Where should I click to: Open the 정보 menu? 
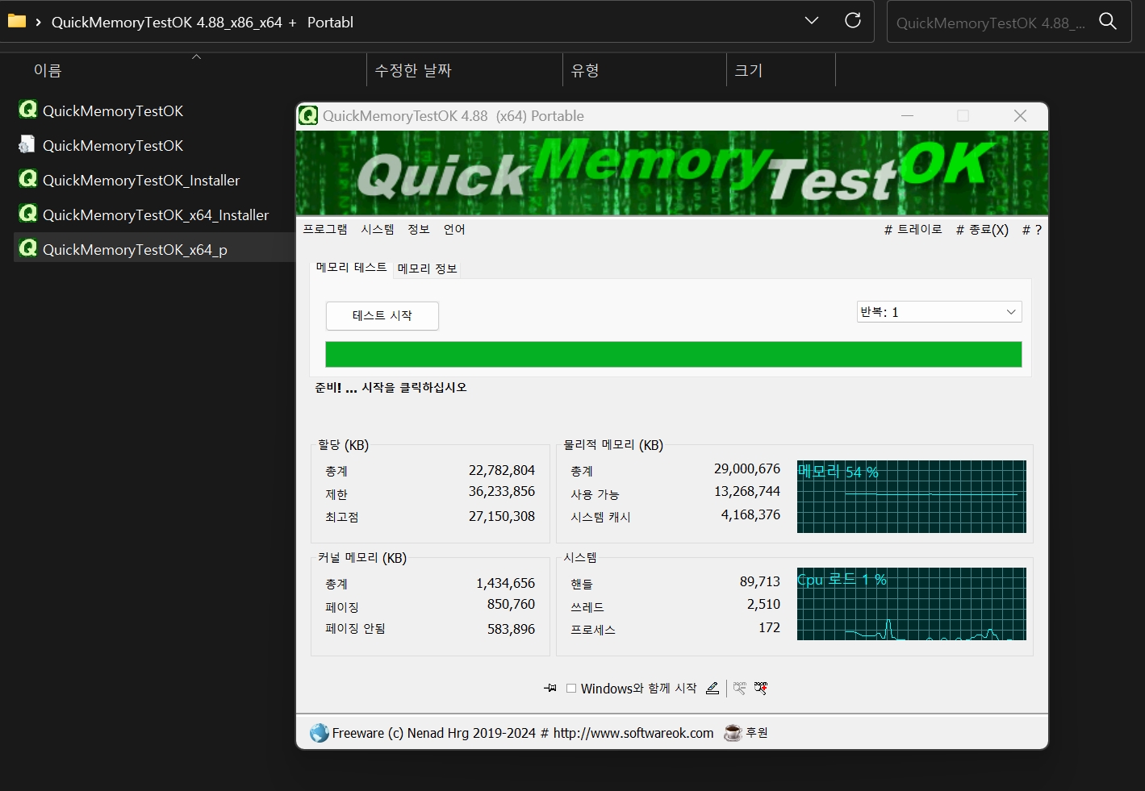(x=419, y=230)
